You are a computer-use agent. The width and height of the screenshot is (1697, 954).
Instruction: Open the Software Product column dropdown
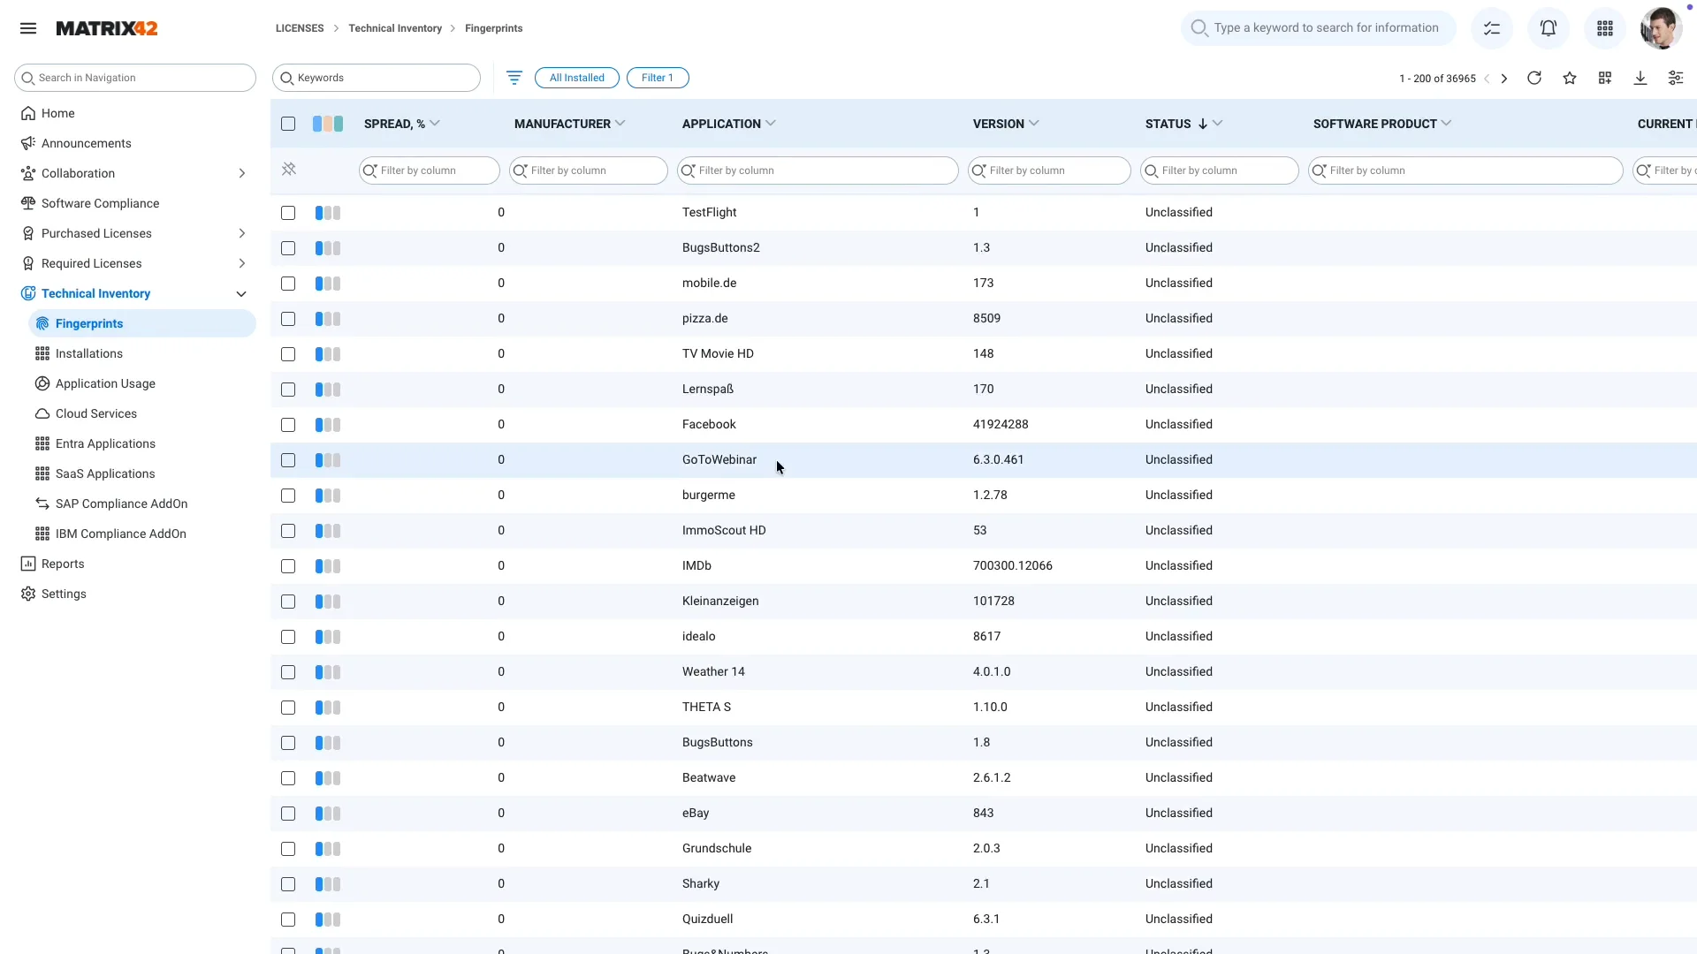click(x=1447, y=124)
